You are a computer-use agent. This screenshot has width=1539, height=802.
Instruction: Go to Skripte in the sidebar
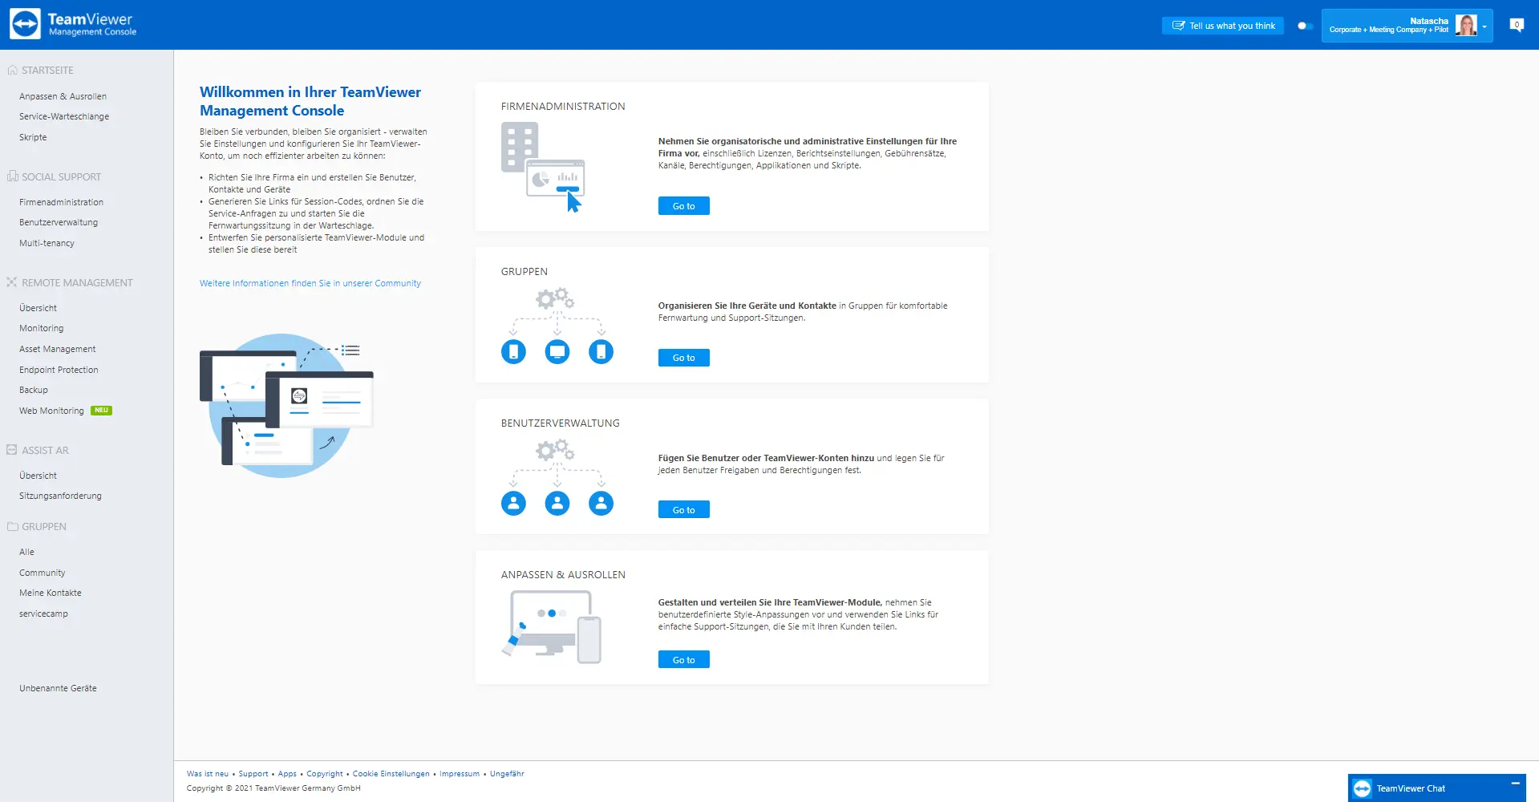click(33, 137)
